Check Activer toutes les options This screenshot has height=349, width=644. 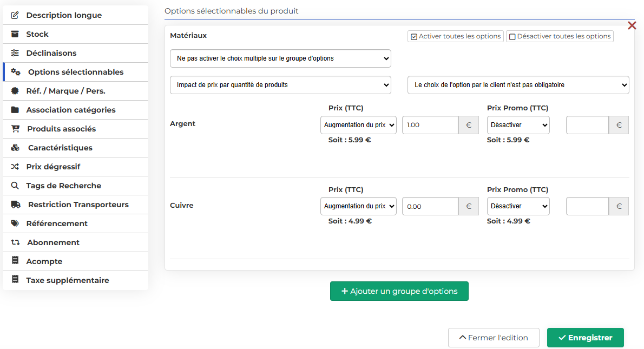tap(414, 37)
